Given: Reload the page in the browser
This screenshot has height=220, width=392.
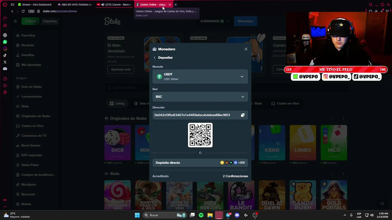Looking at the screenshot, I should [23, 11].
